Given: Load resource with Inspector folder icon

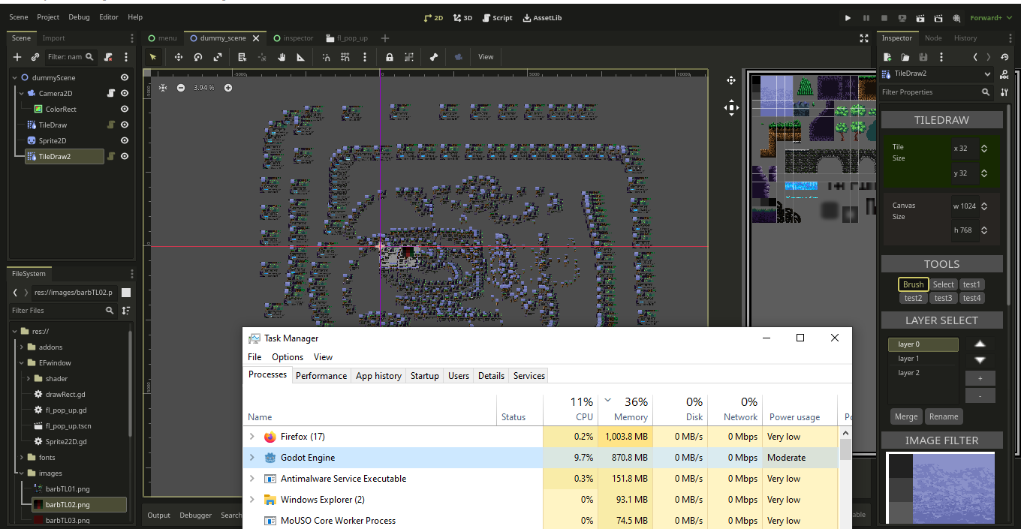Looking at the screenshot, I should [x=905, y=57].
